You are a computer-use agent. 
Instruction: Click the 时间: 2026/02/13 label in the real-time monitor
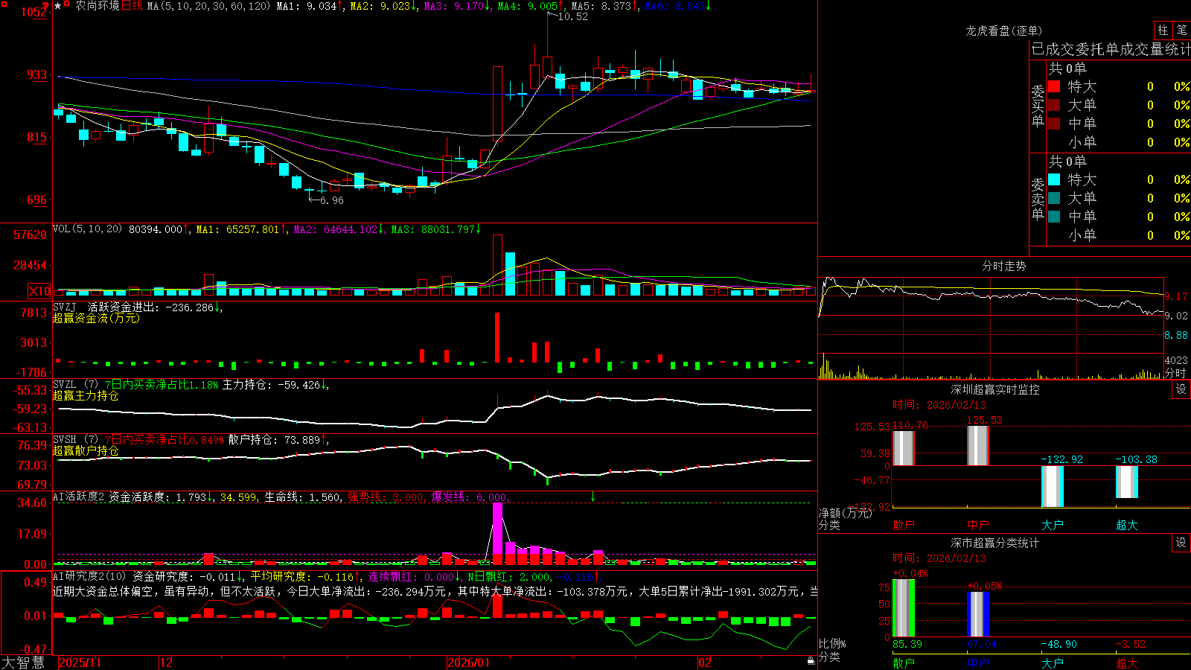(x=939, y=405)
